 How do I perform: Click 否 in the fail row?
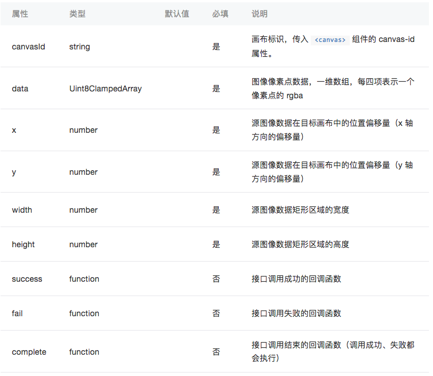pos(216,313)
